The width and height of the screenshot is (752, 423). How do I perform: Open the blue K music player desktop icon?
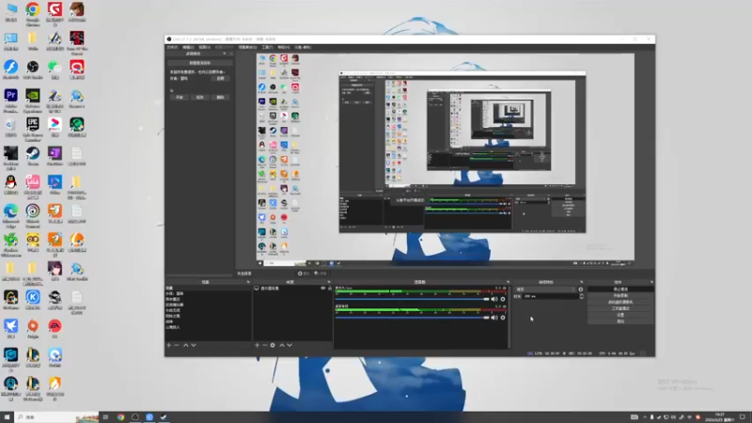[33, 300]
